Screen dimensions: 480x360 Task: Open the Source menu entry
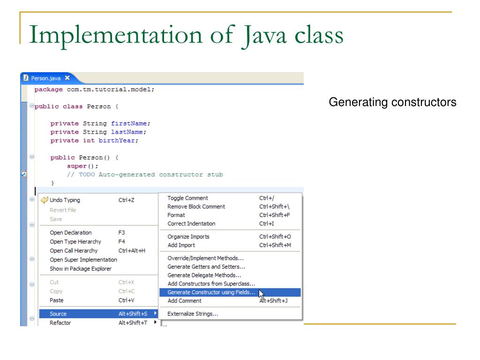[98, 314]
